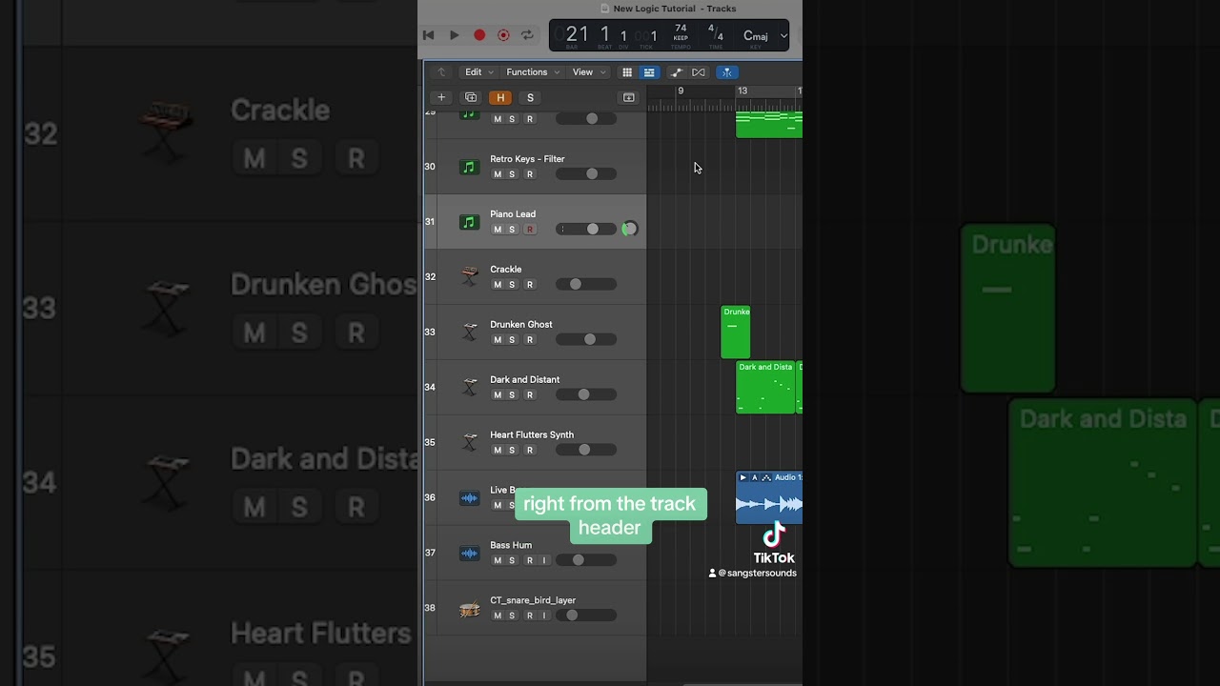Click the global Solo S button
Image resolution: width=1220 pixels, height=686 pixels.
pos(530,97)
